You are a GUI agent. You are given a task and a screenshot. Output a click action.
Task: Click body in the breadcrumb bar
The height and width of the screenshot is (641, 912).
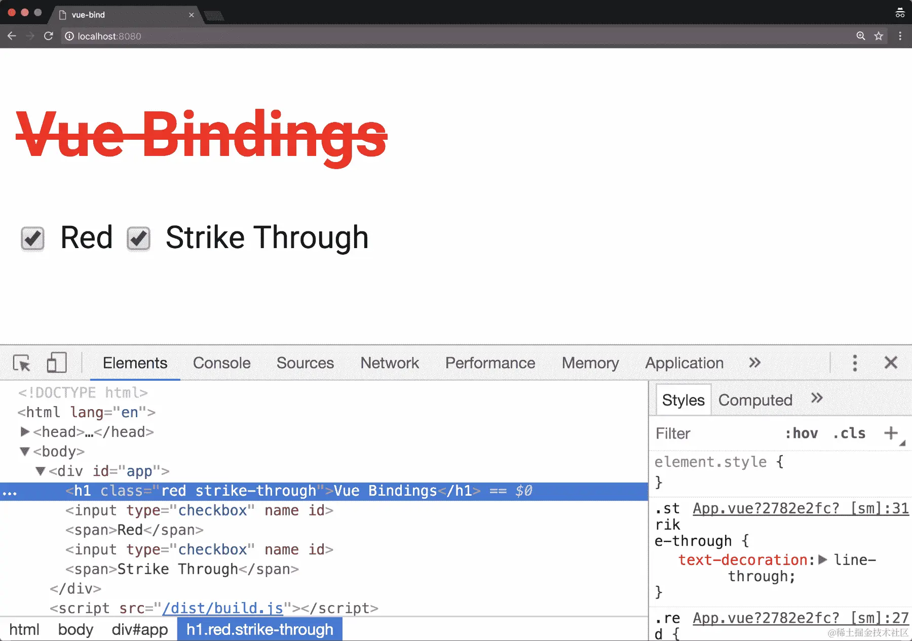[x=75, y=629]
